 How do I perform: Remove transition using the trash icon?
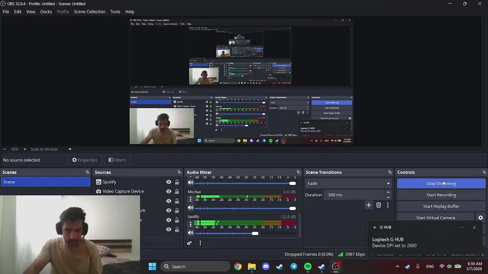(x=379, y=205)
